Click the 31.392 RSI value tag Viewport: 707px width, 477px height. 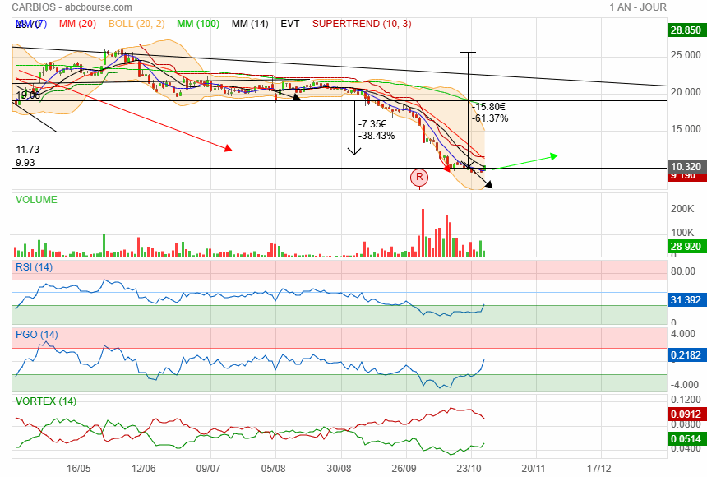coord(685,300)
